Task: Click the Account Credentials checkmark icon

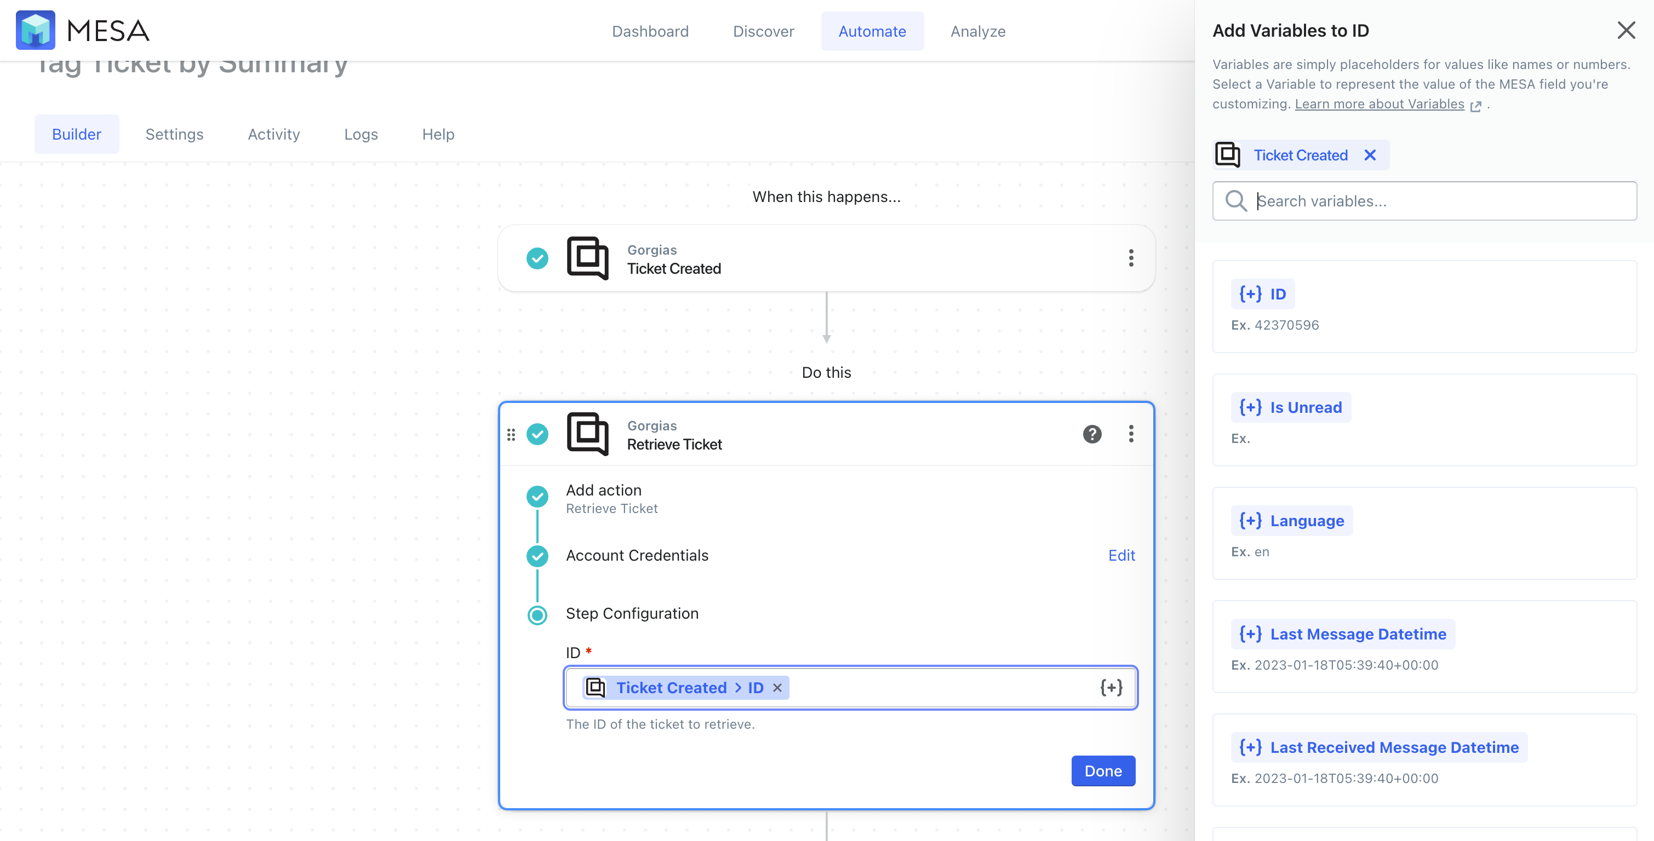Action: coord(537,556)
